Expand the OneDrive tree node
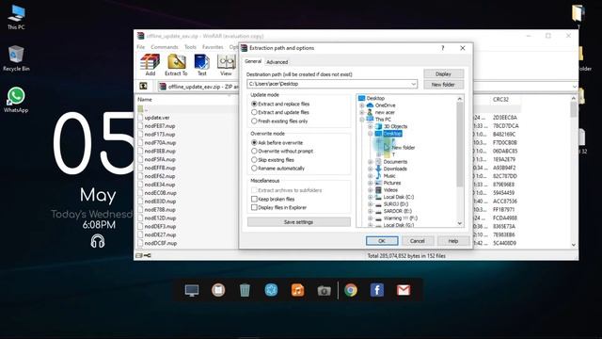The image size is (602, 339). pos(361,105)
